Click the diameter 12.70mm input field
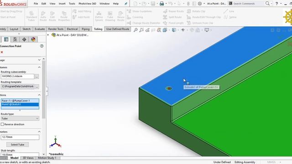 point(20,137)
